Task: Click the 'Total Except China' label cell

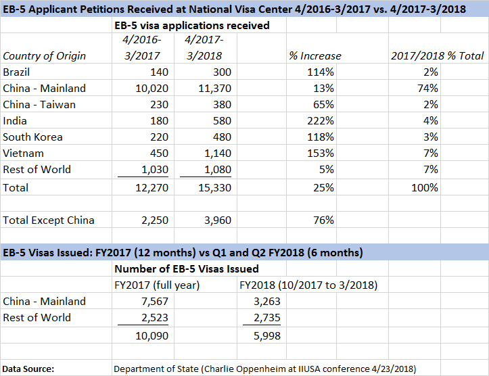Action: coord(48,219)
